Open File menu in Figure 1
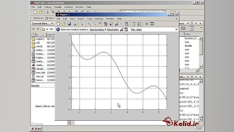The width and height of the screenshot is (234, 132). coord(58,19)
